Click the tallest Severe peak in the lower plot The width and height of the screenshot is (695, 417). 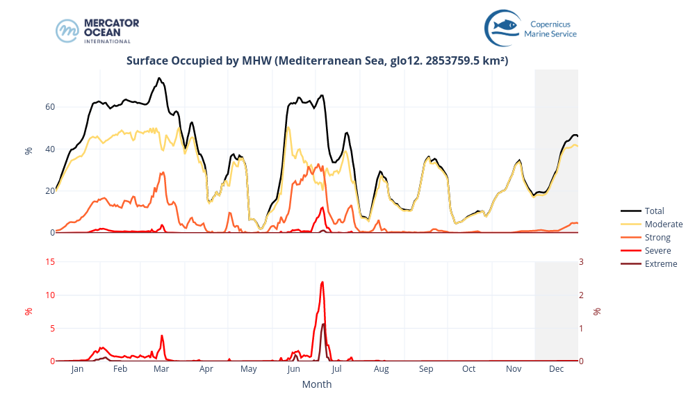pos(322,282)
